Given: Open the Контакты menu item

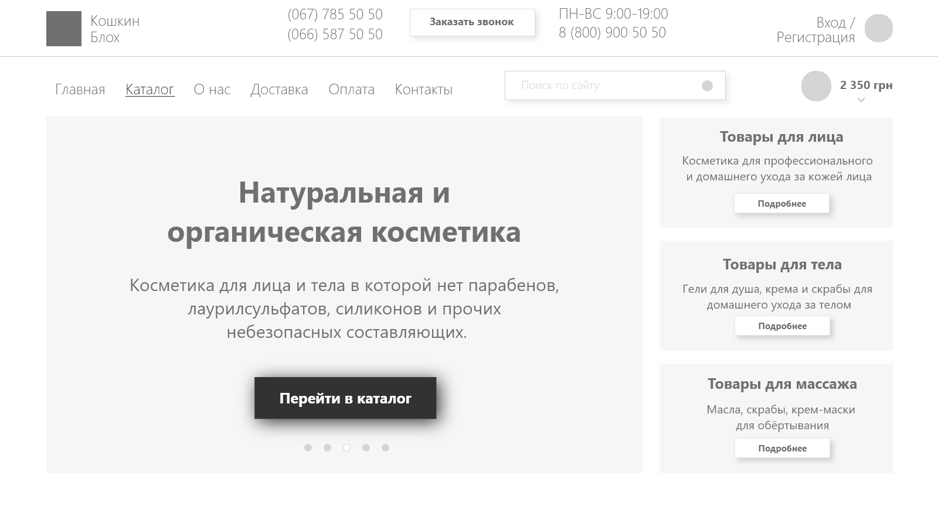Looking at the screenshot, I should 424,90.
